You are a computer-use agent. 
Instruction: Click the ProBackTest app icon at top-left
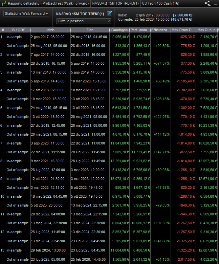click(4, 3)
